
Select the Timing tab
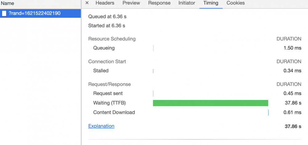point(211,3)
